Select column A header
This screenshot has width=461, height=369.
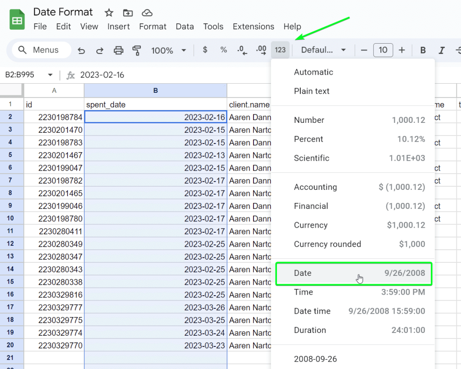click(54, 90)
